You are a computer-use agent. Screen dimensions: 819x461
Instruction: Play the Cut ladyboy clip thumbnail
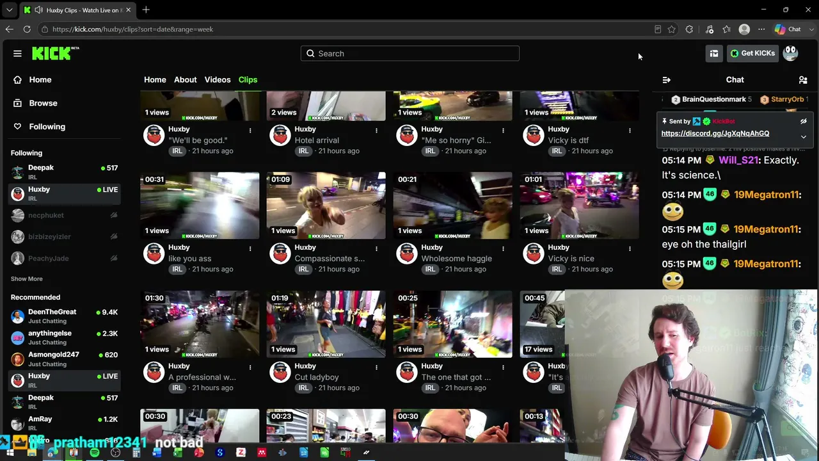tap(326, 324)
